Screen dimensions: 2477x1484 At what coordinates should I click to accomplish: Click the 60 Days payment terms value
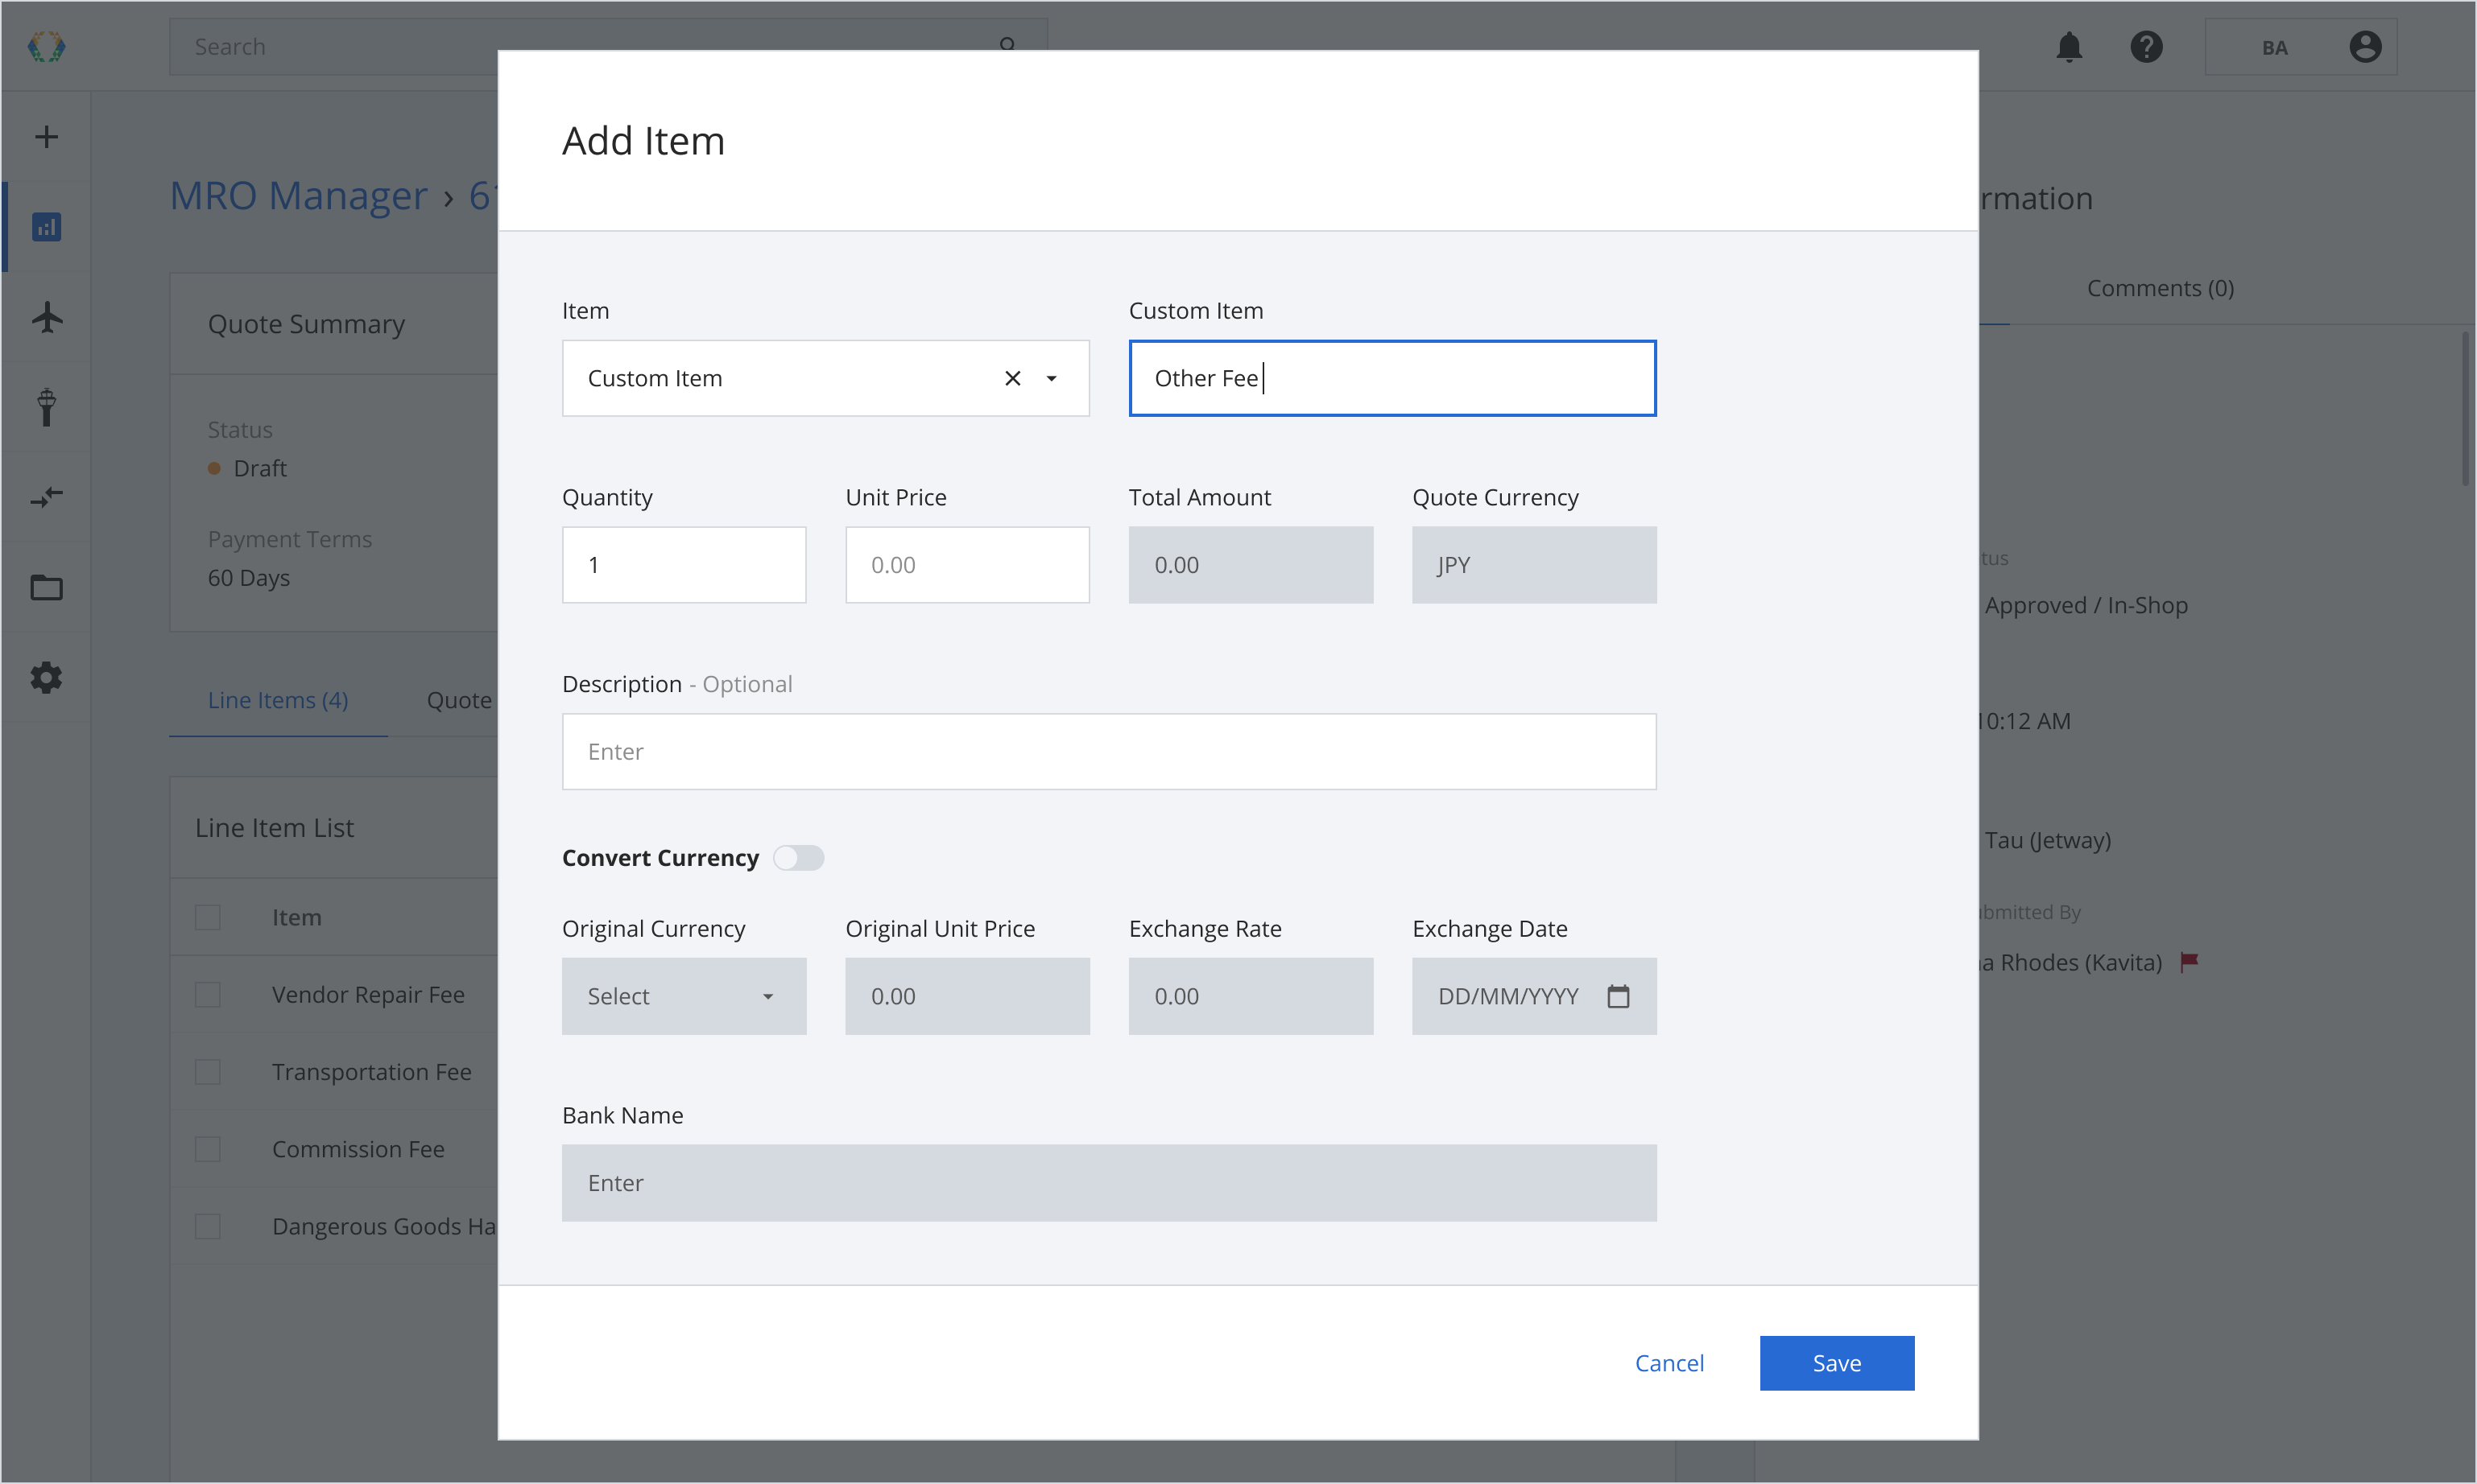249,578
